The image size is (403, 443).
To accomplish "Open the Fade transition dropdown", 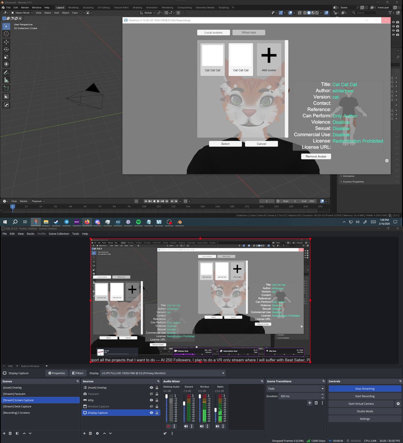I will click(296, 389).
